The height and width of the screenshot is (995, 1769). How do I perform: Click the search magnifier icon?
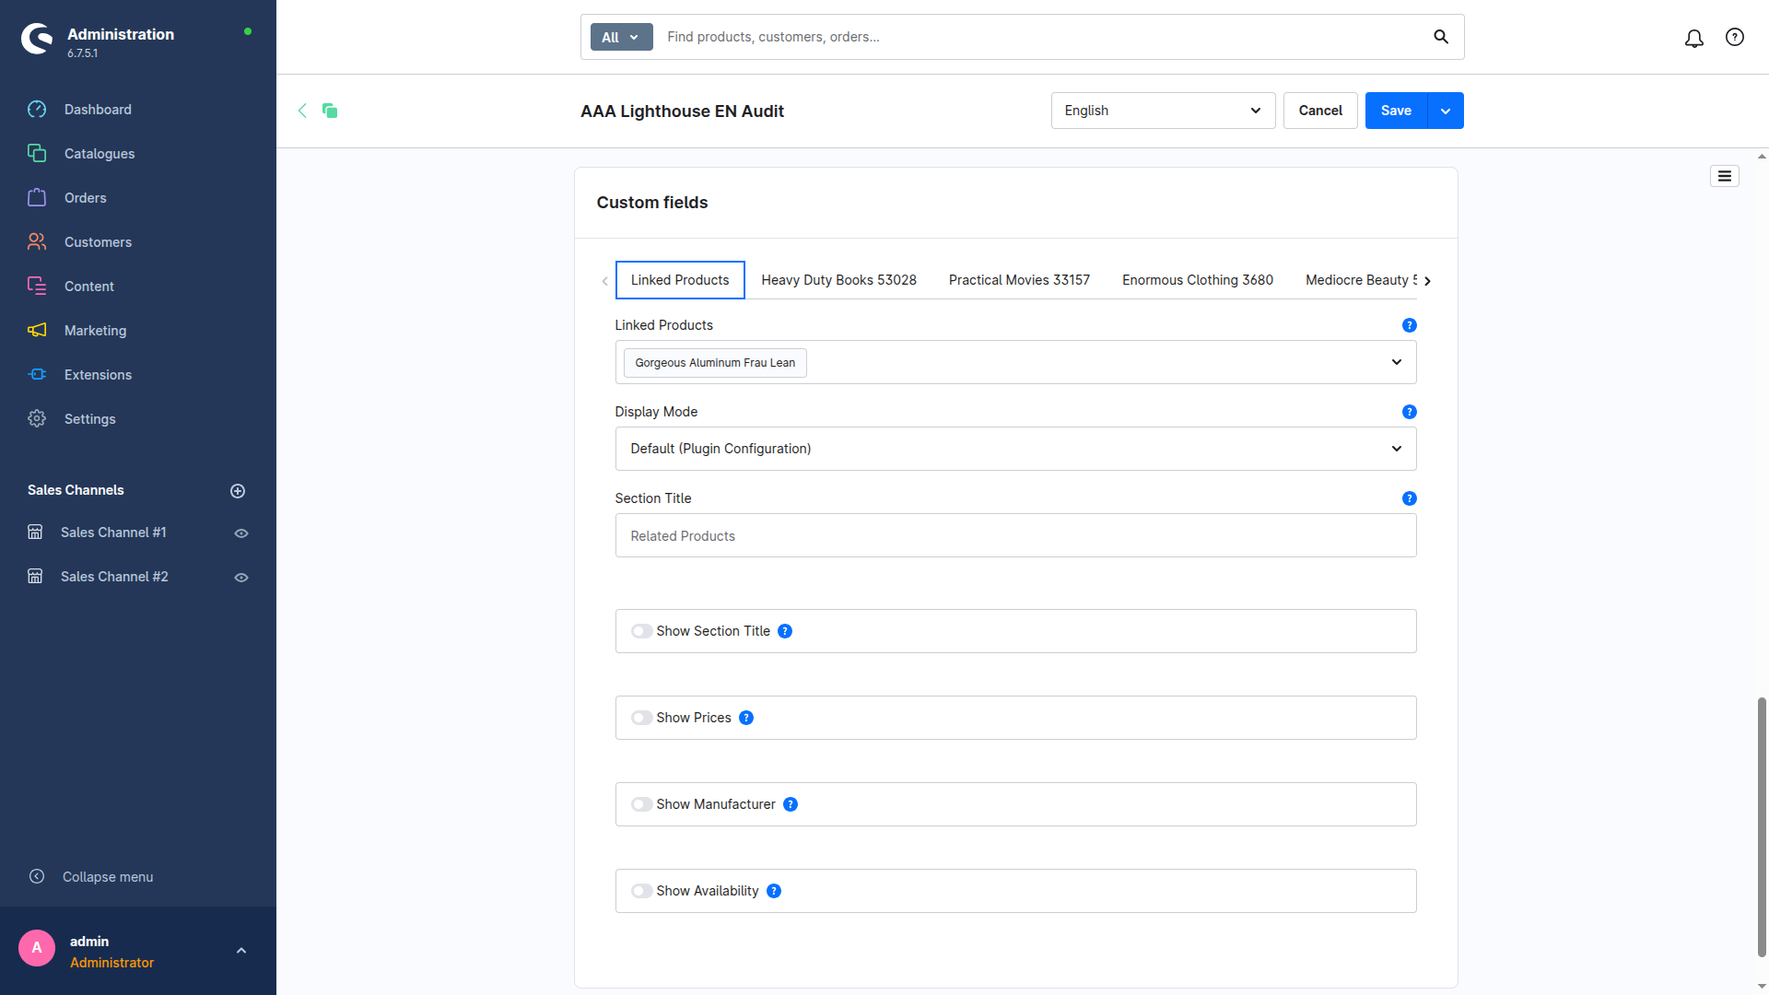1441,37
